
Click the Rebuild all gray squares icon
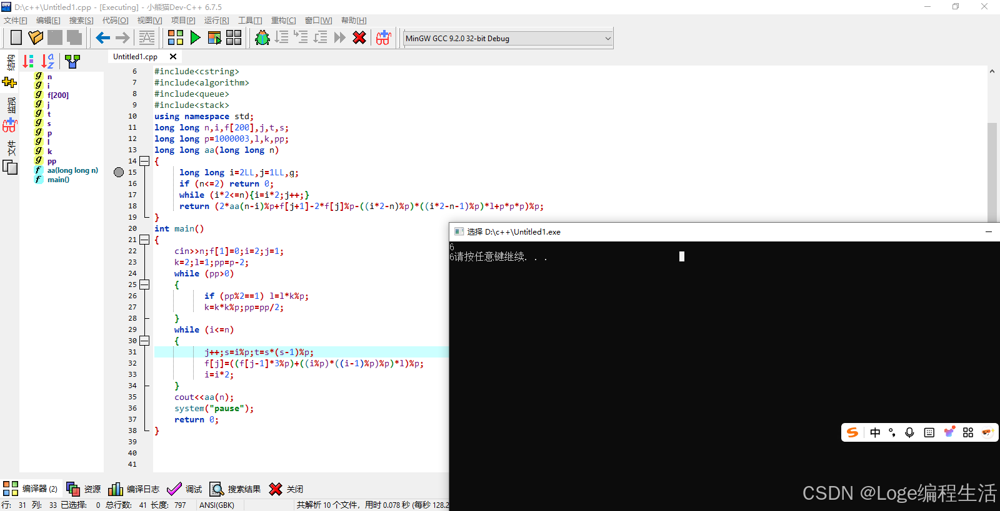[x=234, y=38]
